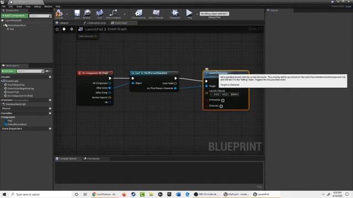The width and height of the screenshot is (353, 198).
Task: Click the favorite star icon in graph header
Action: coord(57,29)
